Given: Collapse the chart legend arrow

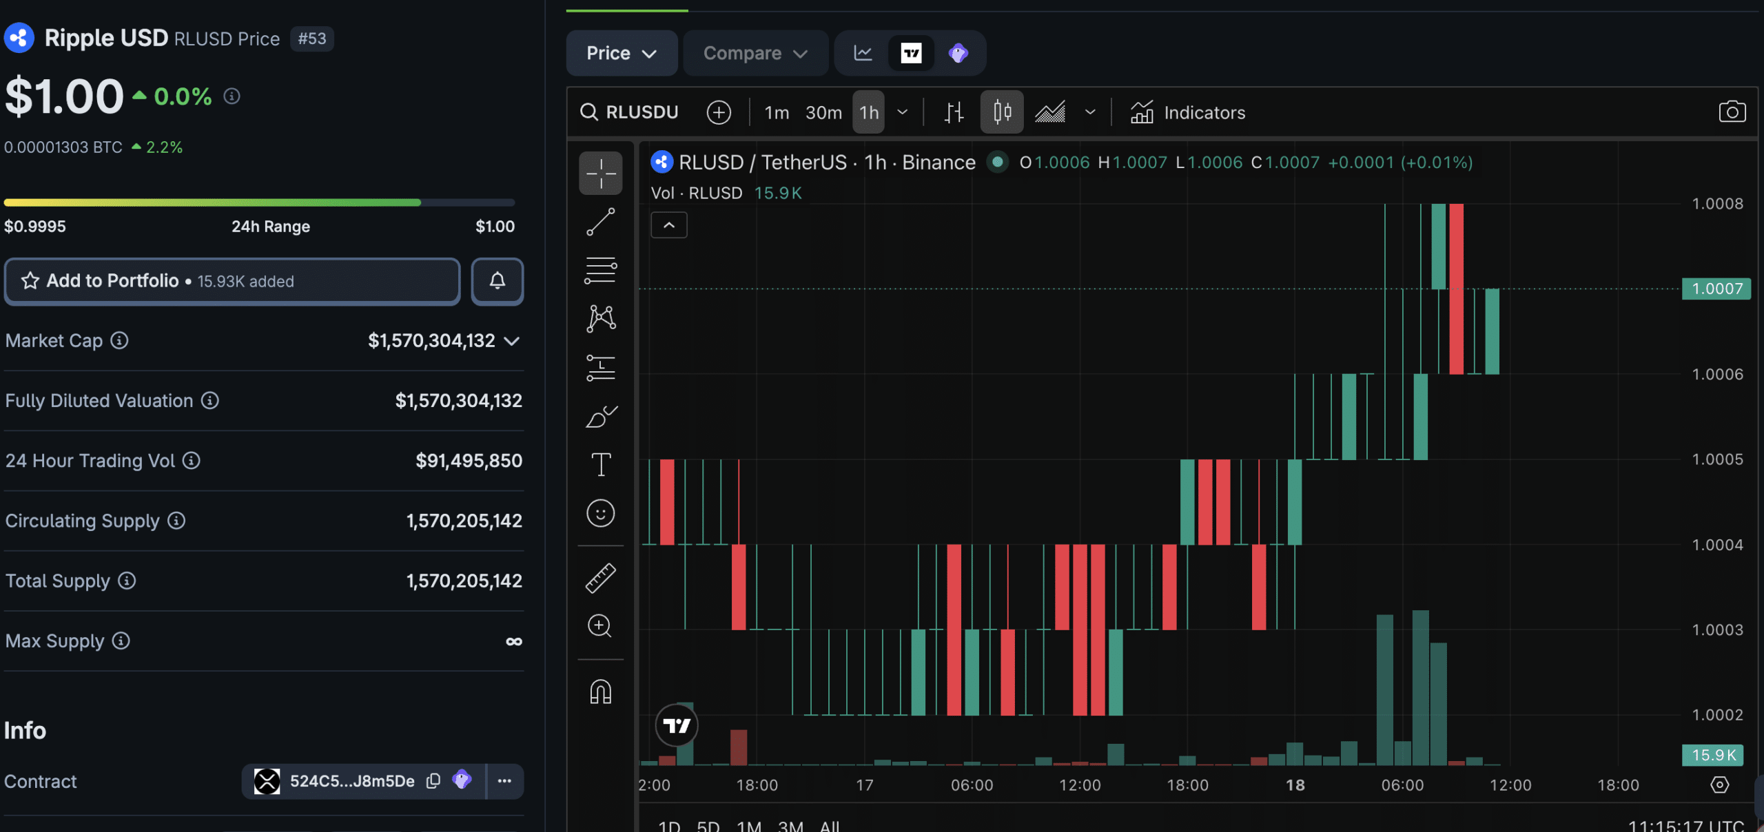Looking at the screenshot, I should [669, 225].
